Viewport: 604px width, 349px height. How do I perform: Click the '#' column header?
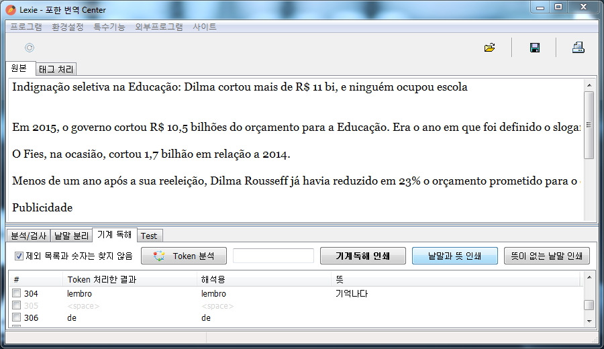(x=36, y=279)
